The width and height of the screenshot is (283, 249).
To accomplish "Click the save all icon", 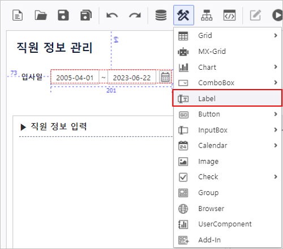I will pyautogui.click(x=86, y=15).
